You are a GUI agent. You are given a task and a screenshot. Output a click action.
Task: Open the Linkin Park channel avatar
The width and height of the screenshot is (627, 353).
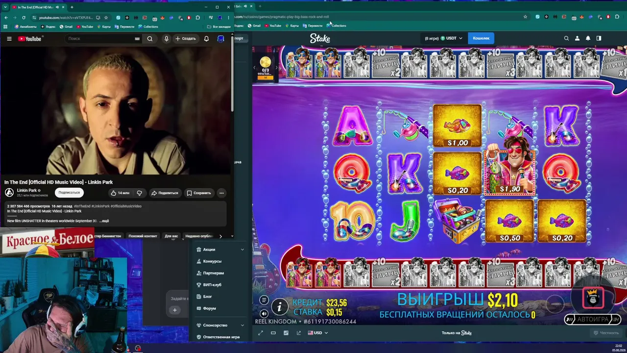point(9,193)
